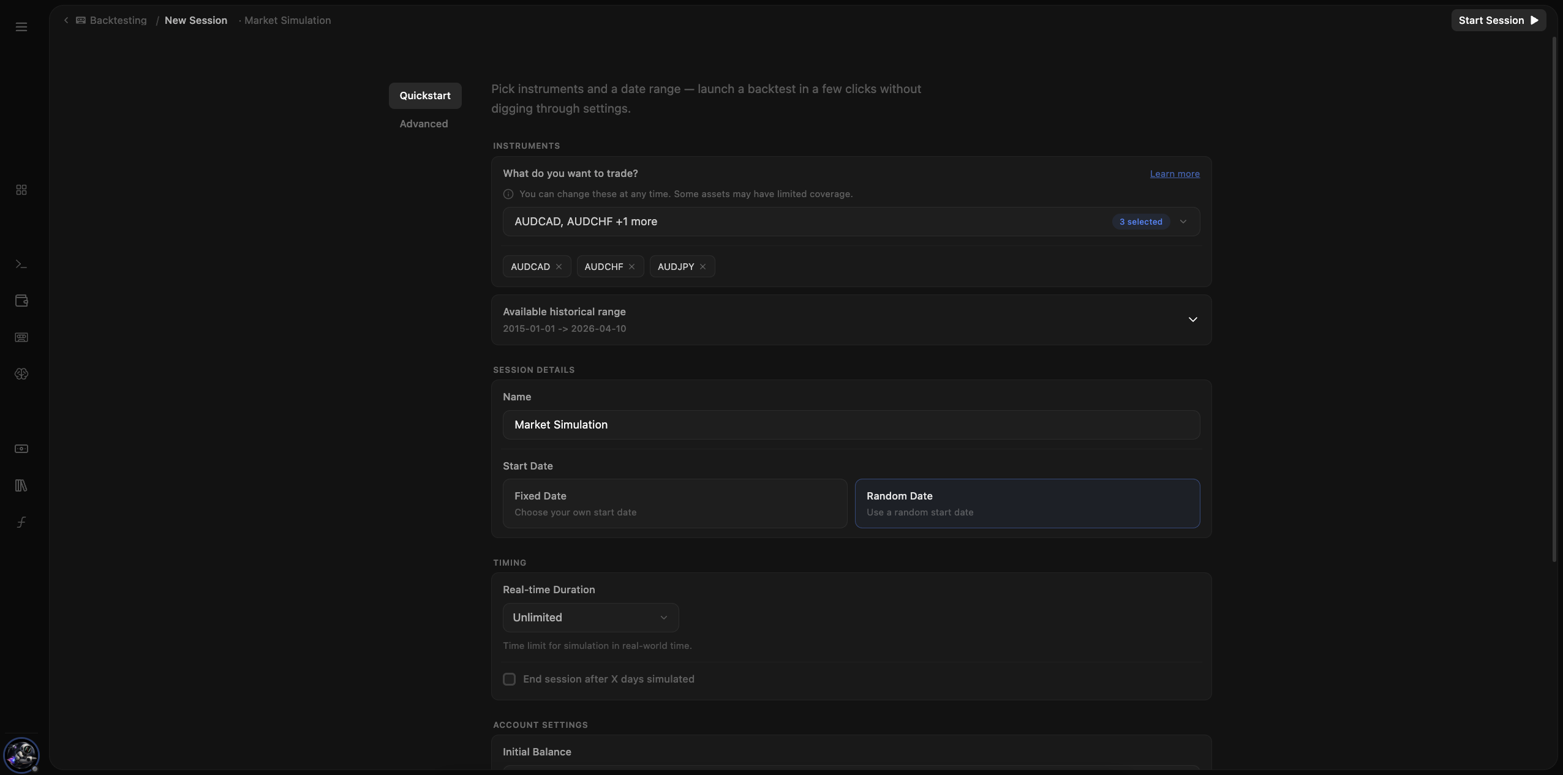Viewport: 1563px width, 775px height.
Task: Open the hamburger menu icon
Action: click(x=21, y=27)
